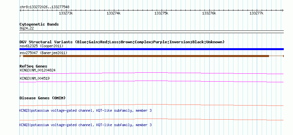Click the upper orange OMIM gene line
Screen dimensions: 293x135
(151, 105)
